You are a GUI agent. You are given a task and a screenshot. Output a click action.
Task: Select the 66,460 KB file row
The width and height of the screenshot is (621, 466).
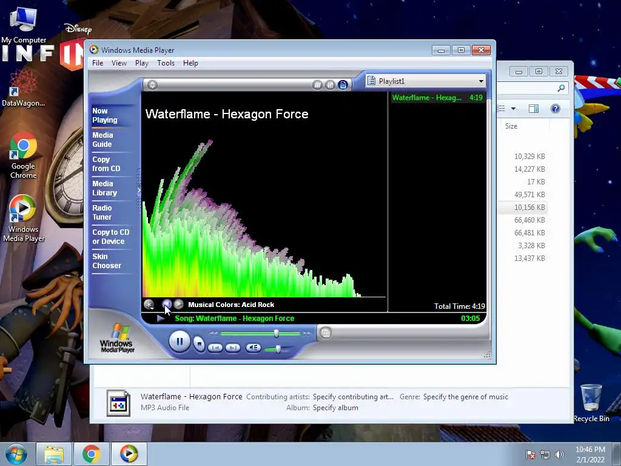coord(523,220)
